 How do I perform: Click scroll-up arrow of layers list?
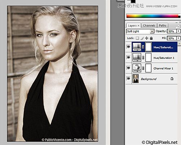(180, 43)
